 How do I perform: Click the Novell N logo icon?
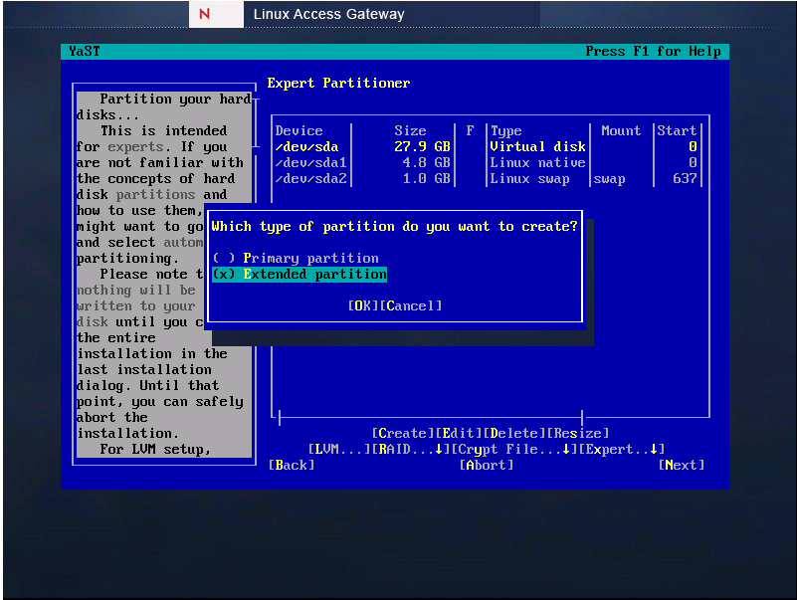(204, 14)
